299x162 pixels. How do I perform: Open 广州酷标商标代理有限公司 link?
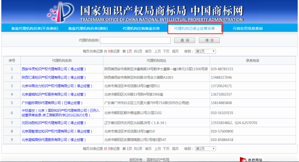coord(52,103)
